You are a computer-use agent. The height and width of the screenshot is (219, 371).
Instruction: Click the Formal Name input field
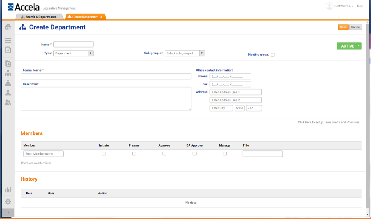(x=106, y=76)
